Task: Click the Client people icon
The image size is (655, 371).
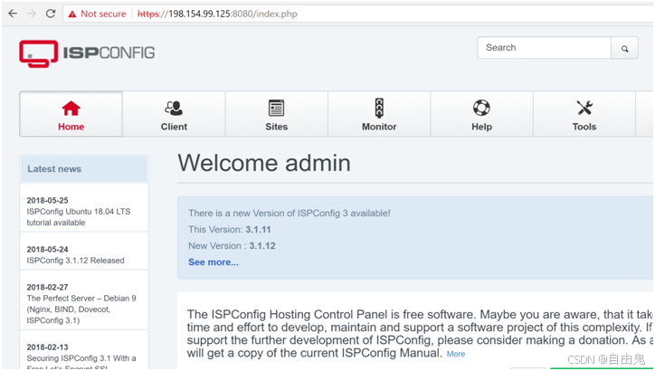Action: (174, 109)
